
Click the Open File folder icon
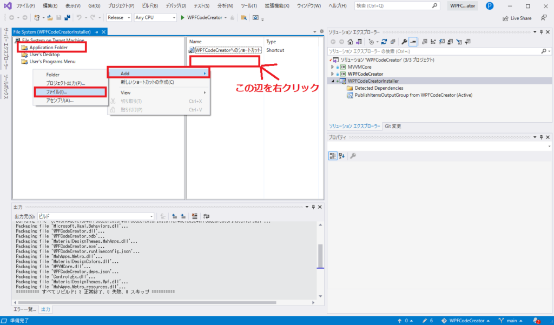[50, 18]
